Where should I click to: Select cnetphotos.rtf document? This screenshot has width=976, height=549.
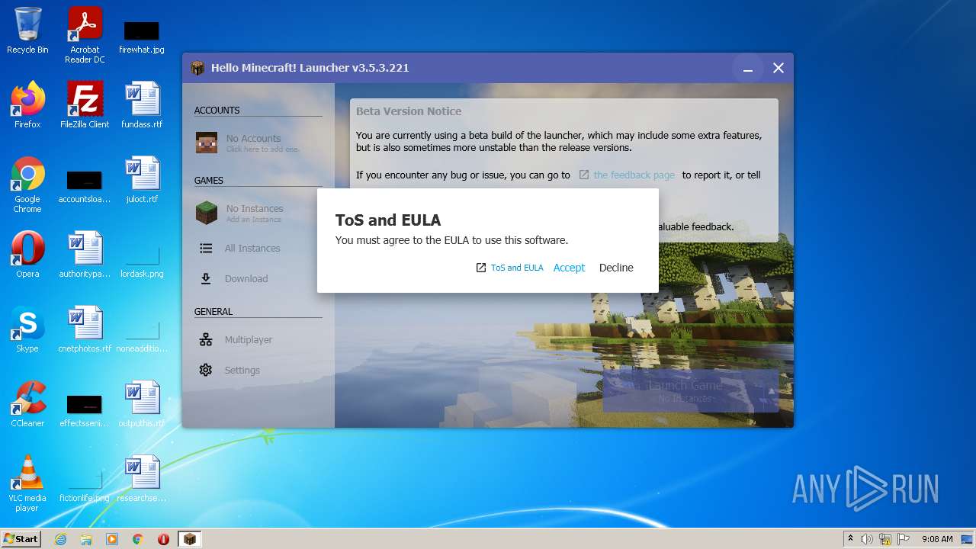pyautogui.click(x=85, y=329)
